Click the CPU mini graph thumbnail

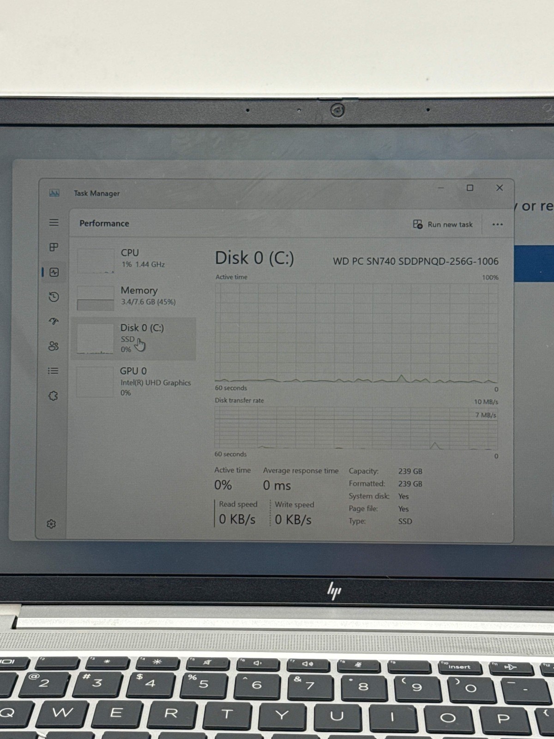click(96, 260)
